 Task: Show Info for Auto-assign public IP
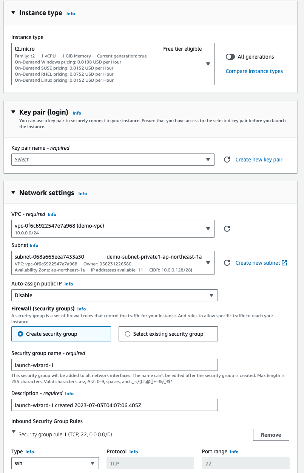click(69, 284)
